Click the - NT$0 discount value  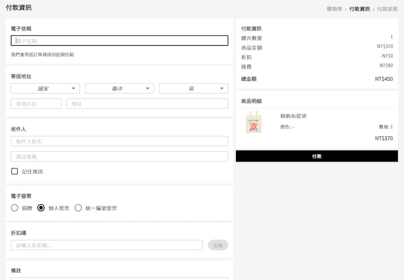386,56
